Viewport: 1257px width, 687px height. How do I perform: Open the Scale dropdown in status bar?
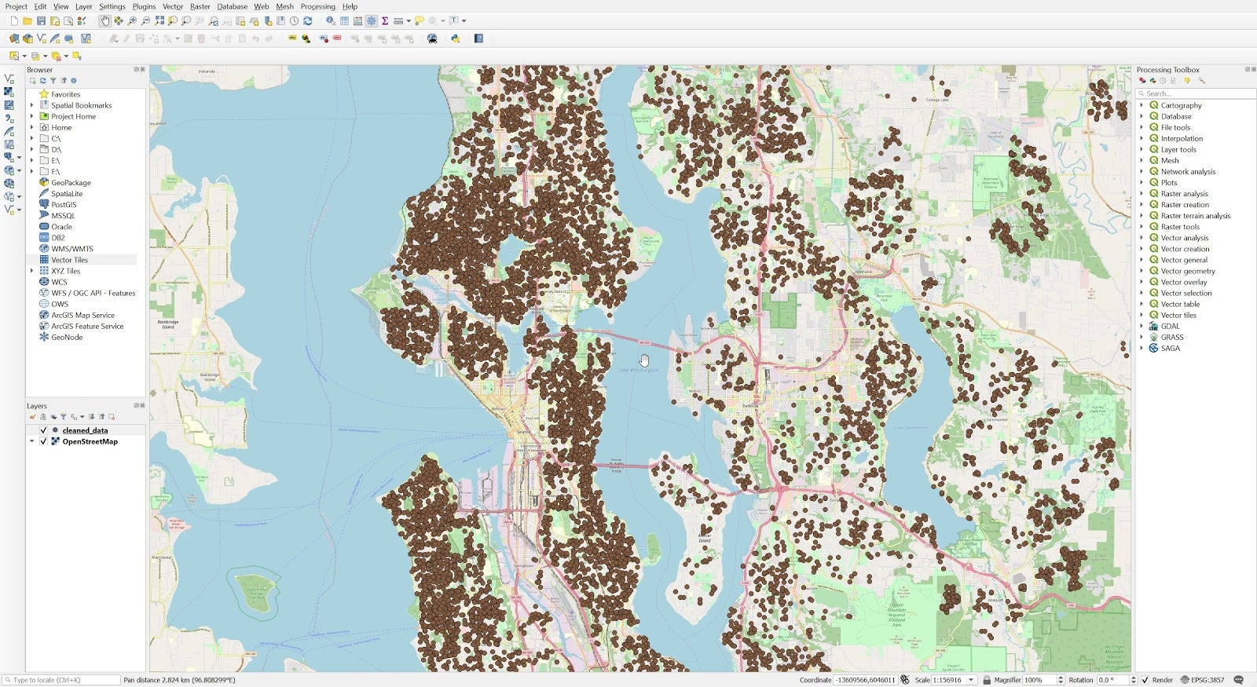coord(971,680)
